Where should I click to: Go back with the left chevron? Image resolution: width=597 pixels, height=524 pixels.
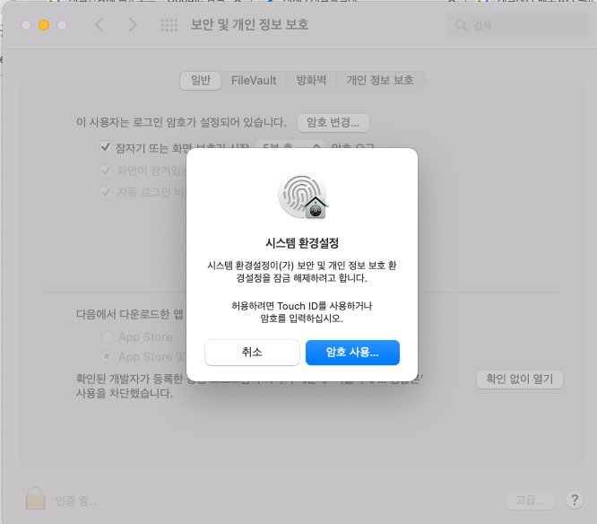pos(99,25)
